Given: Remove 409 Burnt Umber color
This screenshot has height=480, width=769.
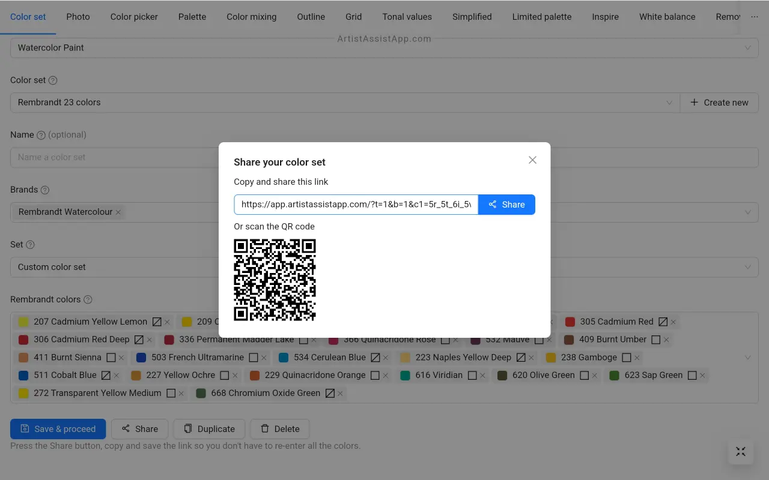Looking at the screenshot, I should [666, 340].
